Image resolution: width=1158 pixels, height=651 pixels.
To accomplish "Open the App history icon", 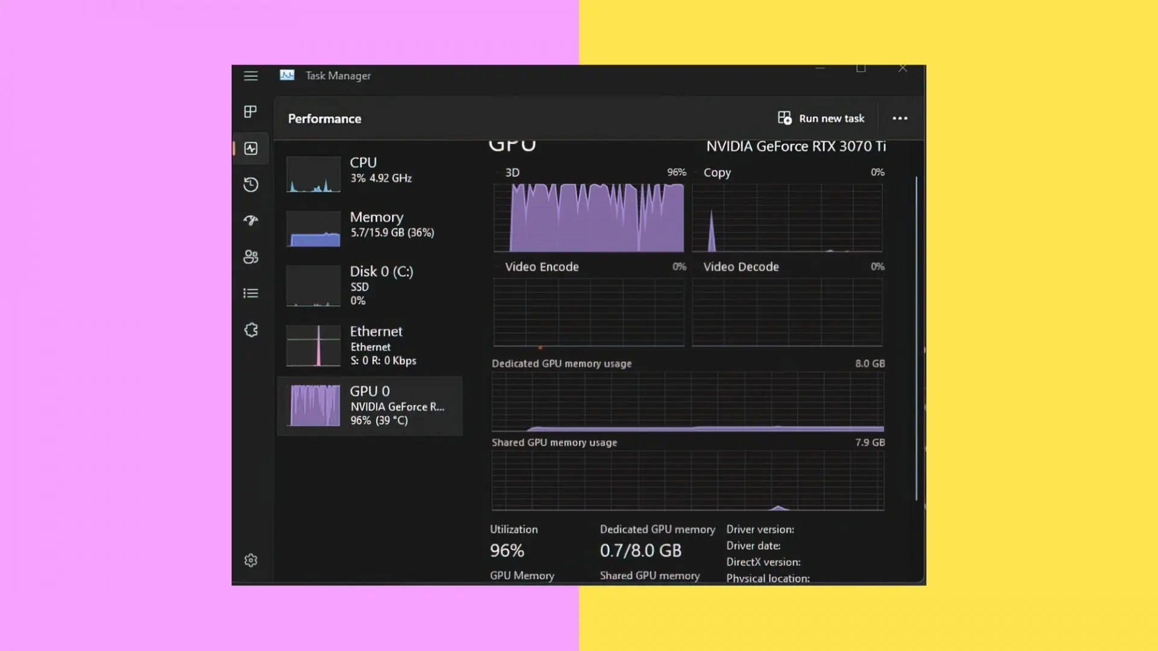I will [x=251, y=184].
